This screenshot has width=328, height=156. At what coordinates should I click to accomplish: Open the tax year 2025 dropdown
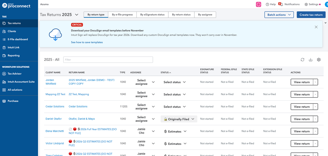coord(77,15)
